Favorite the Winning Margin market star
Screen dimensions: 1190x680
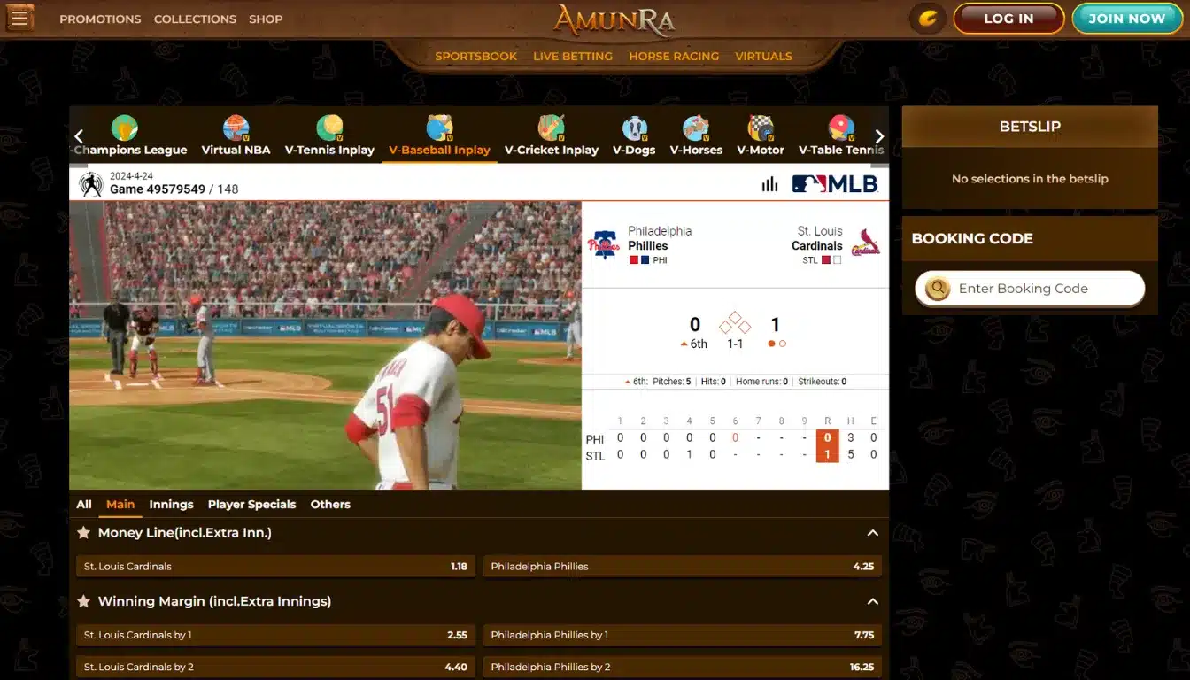click(83, 601)
